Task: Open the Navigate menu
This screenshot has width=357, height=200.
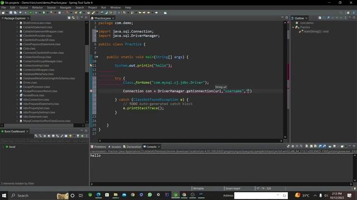Action: [x=66, y=7]
